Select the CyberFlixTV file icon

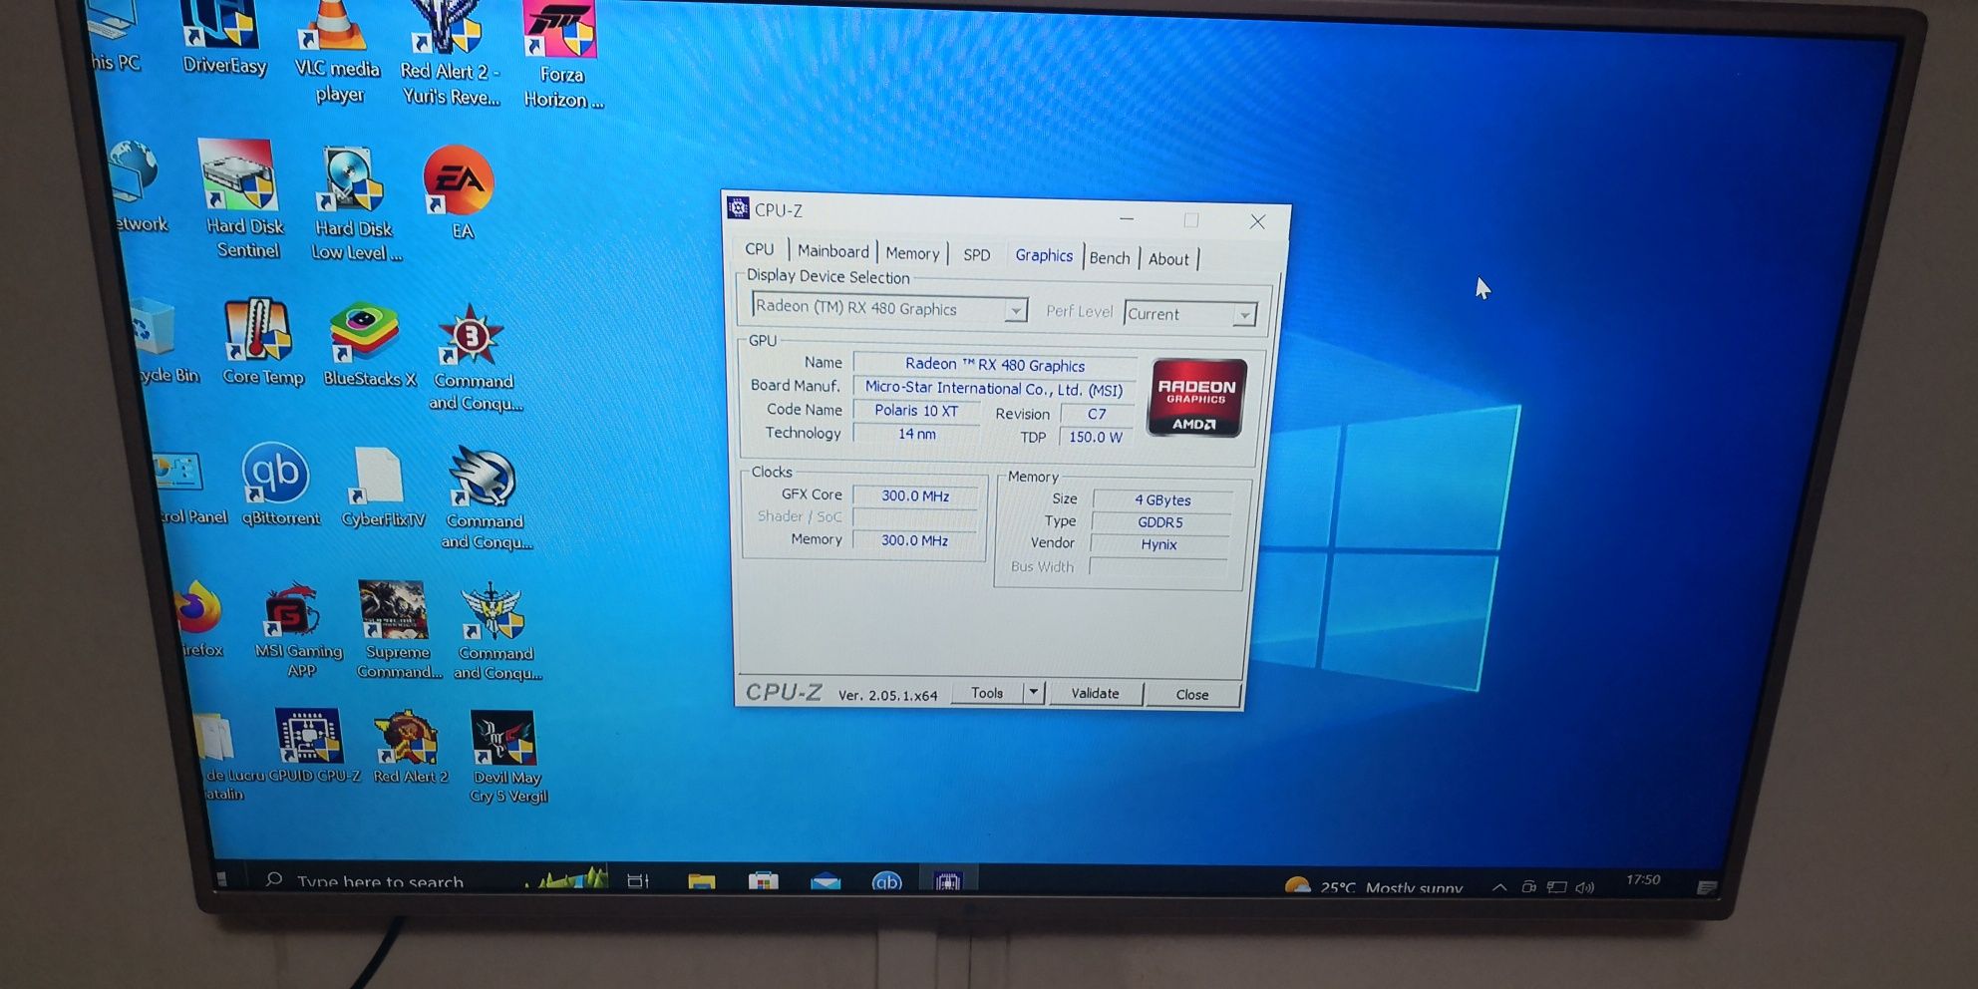pyautogui.click(x=382, y=487)
